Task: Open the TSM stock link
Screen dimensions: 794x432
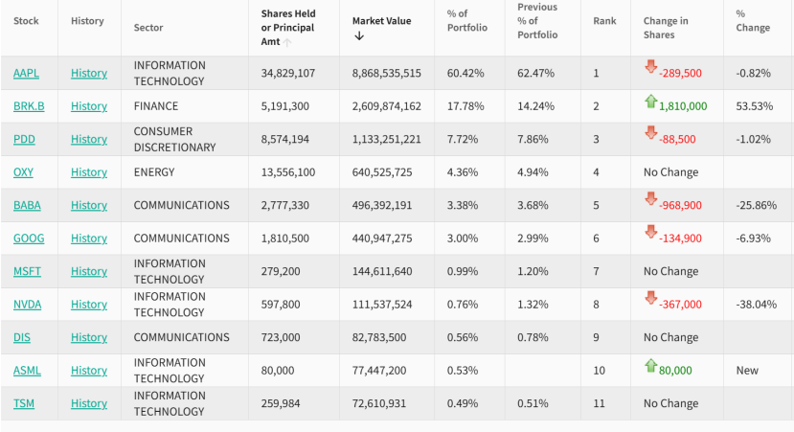Action: [x=24, y=403]
